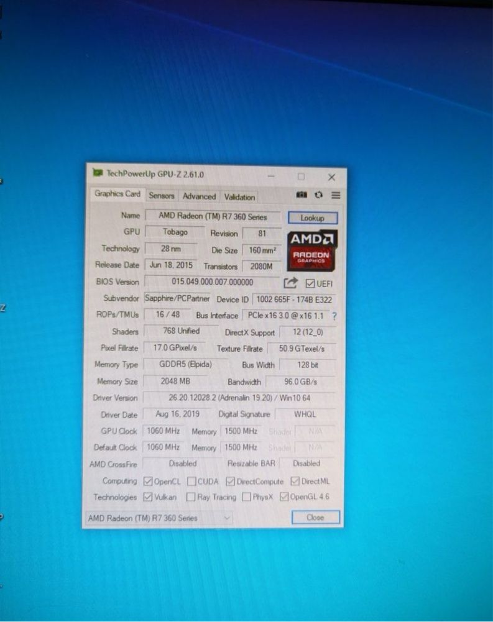The height and width of the screenshot is (622, 493).
Task: Click the Memory Size value 2048 MB
Action: (x=175, y=381)
